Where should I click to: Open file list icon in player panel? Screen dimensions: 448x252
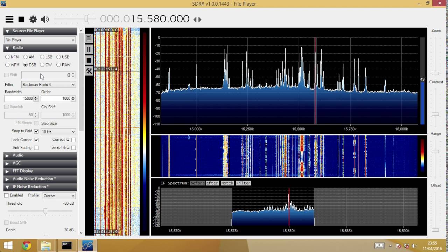tap(89, 38)
